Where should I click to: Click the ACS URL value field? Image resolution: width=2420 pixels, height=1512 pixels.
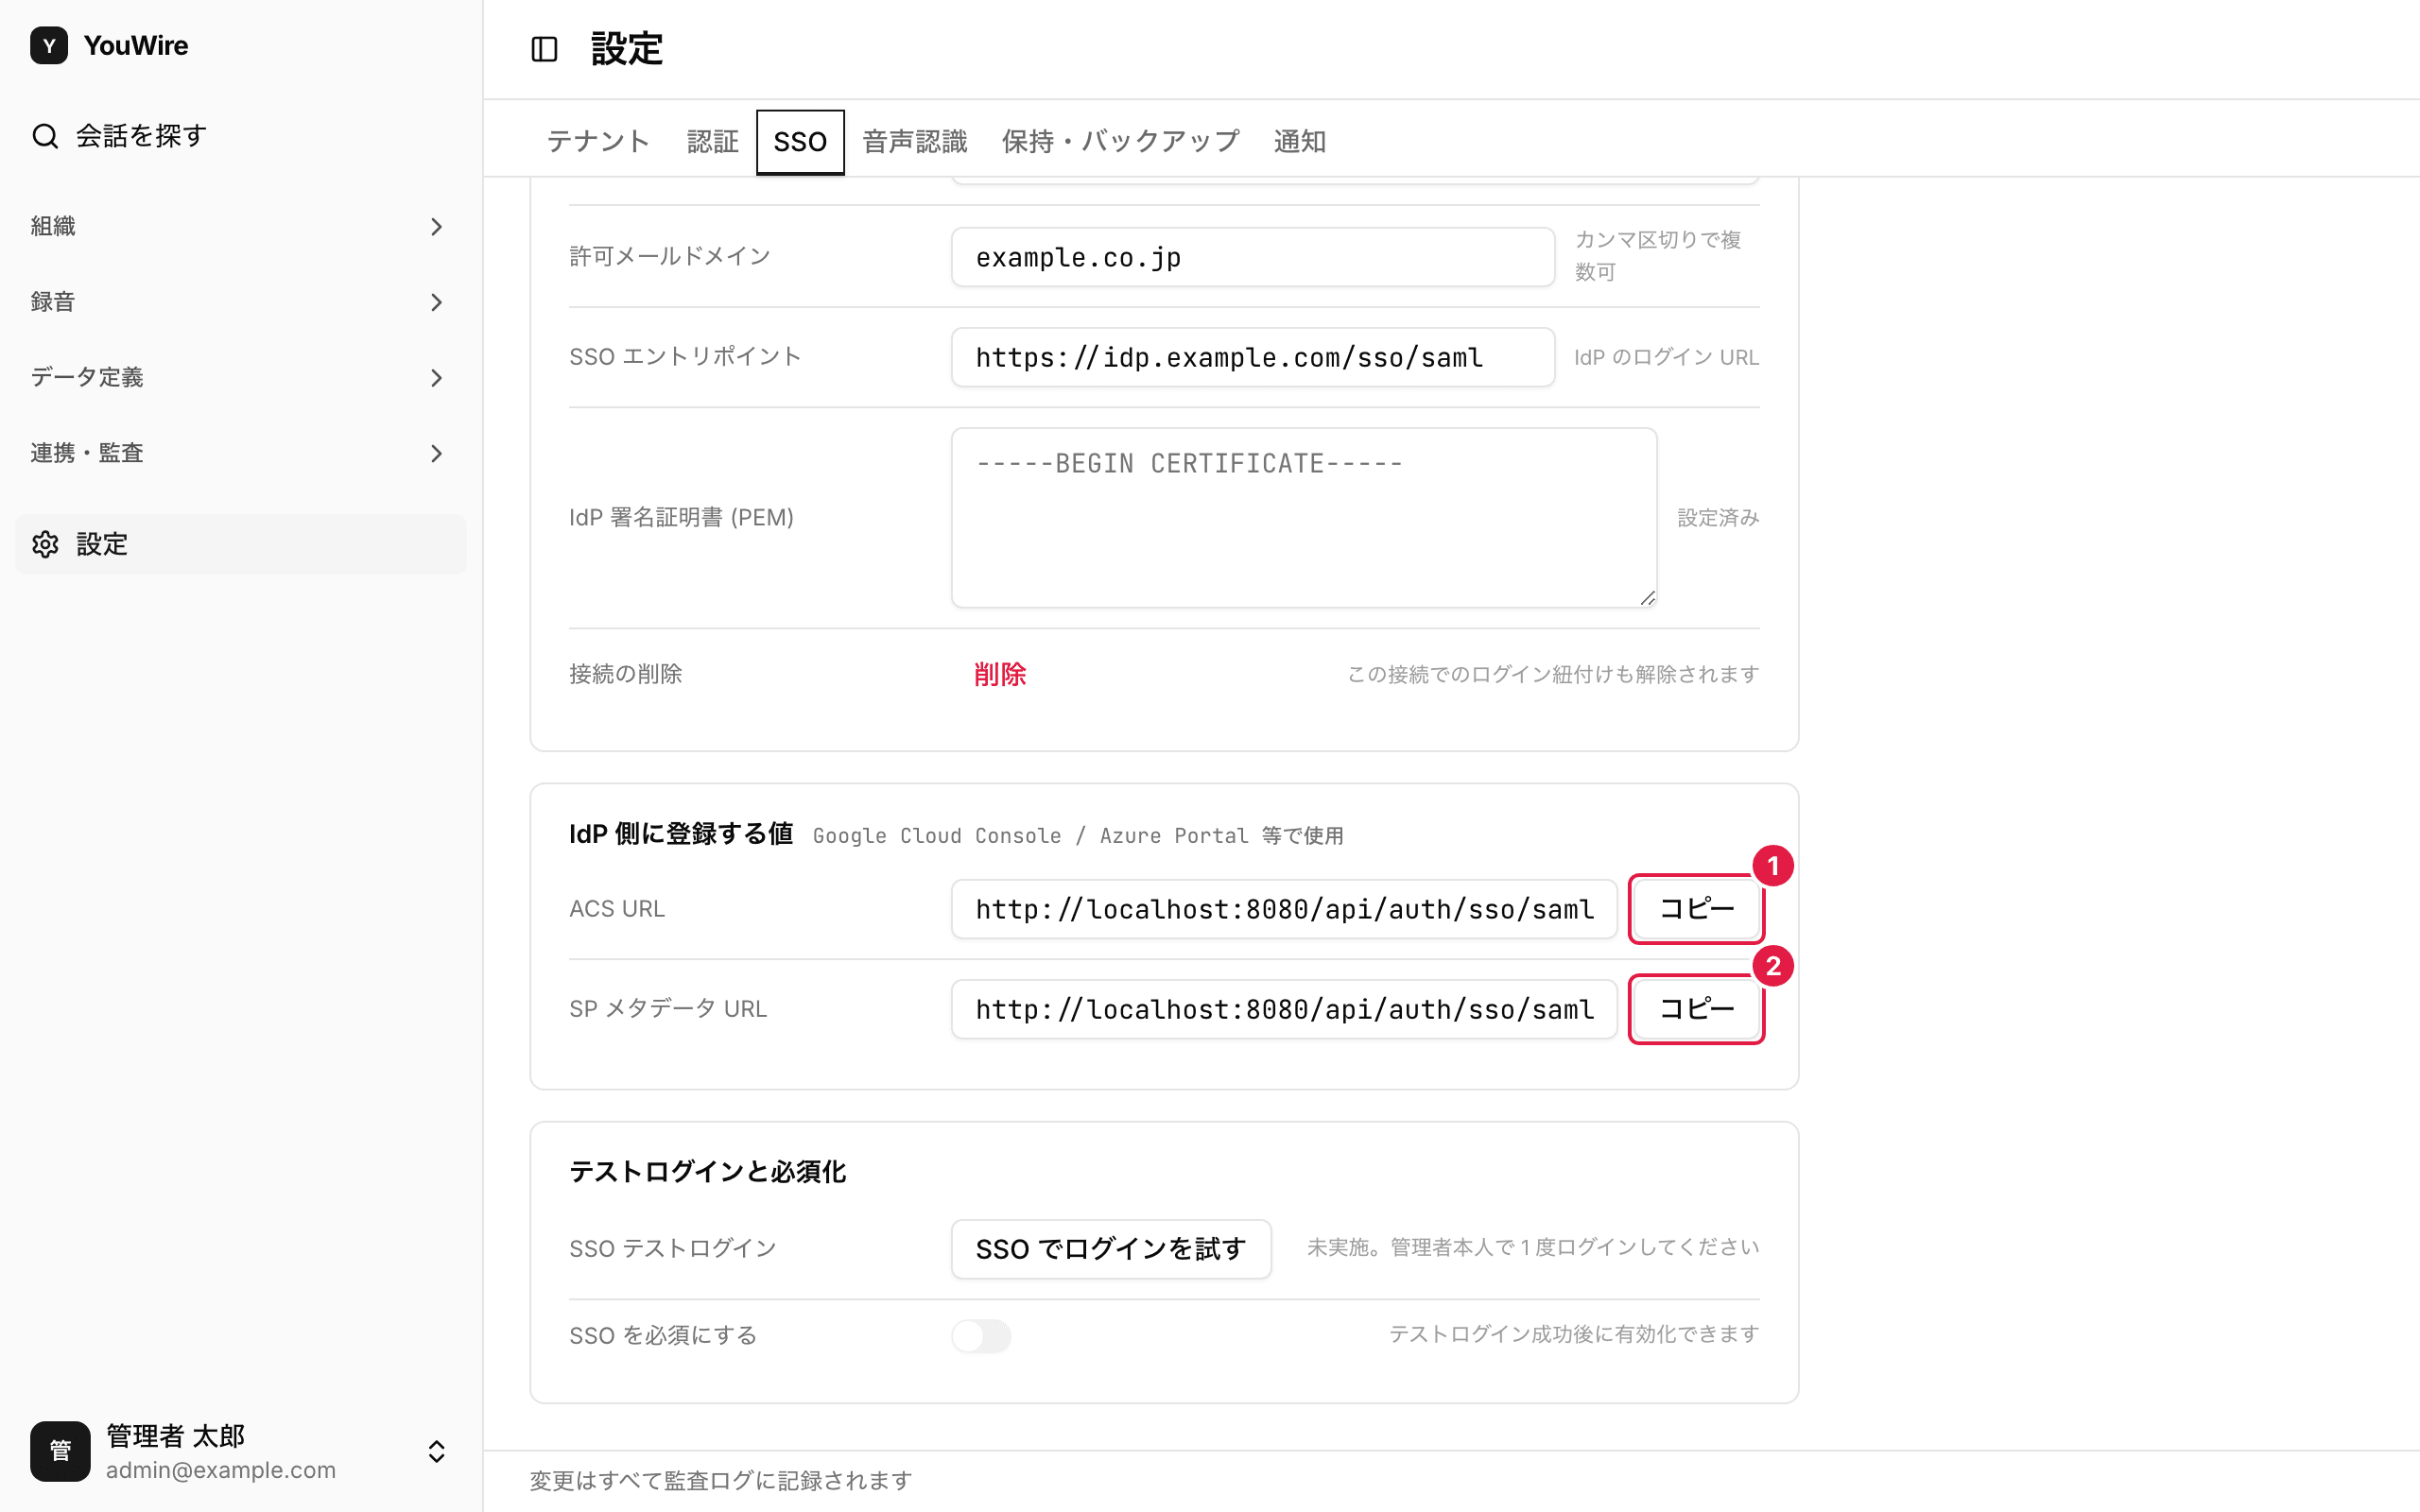click(1284, 909)
